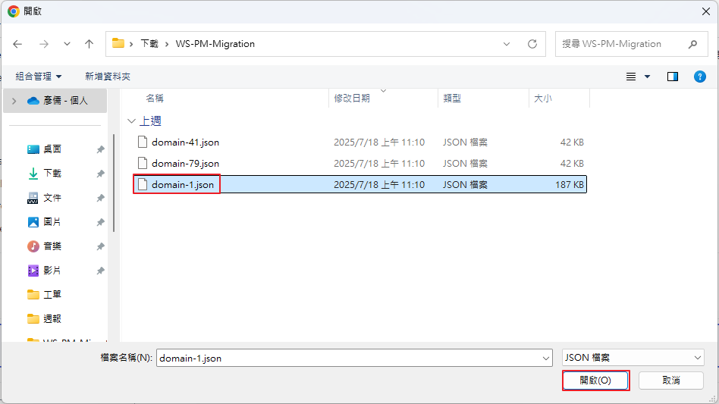Click the 取消 button
The height and width of the screenshot is (404, 719).
671,381
